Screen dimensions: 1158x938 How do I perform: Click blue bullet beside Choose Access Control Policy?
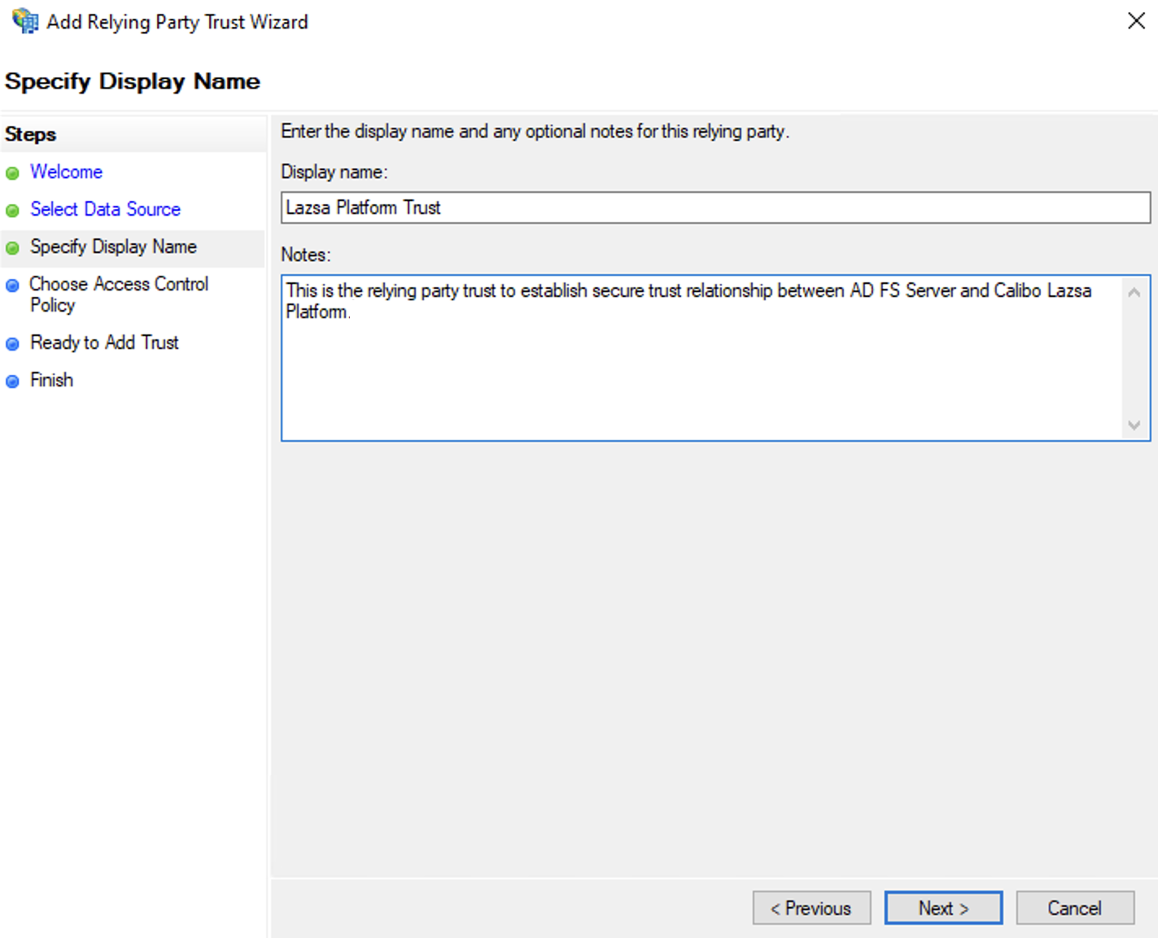pos(12,286)
